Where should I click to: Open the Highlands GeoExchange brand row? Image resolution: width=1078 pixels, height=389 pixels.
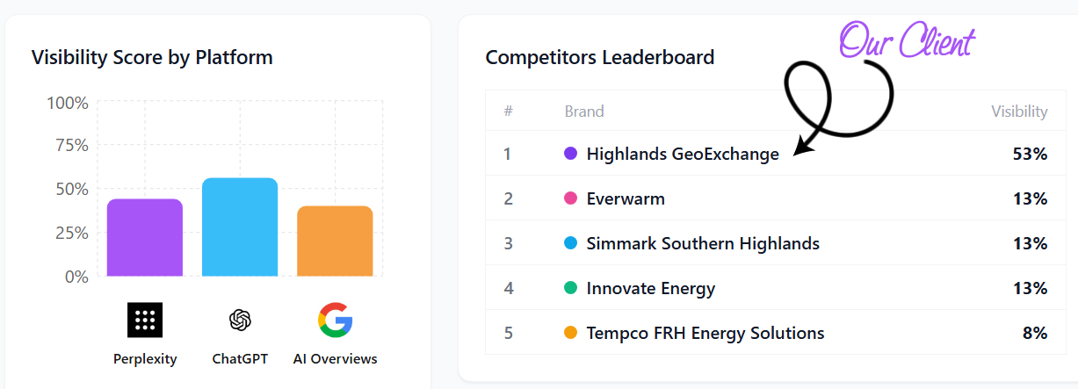tap(683, 155)
